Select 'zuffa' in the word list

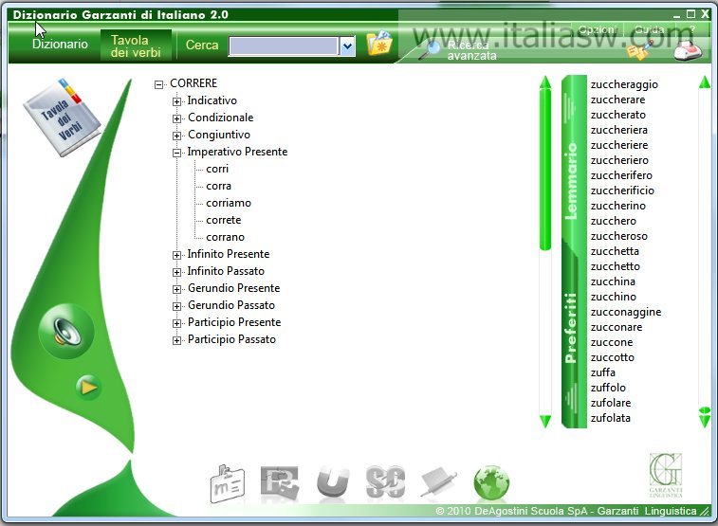(x=602, y=372)
